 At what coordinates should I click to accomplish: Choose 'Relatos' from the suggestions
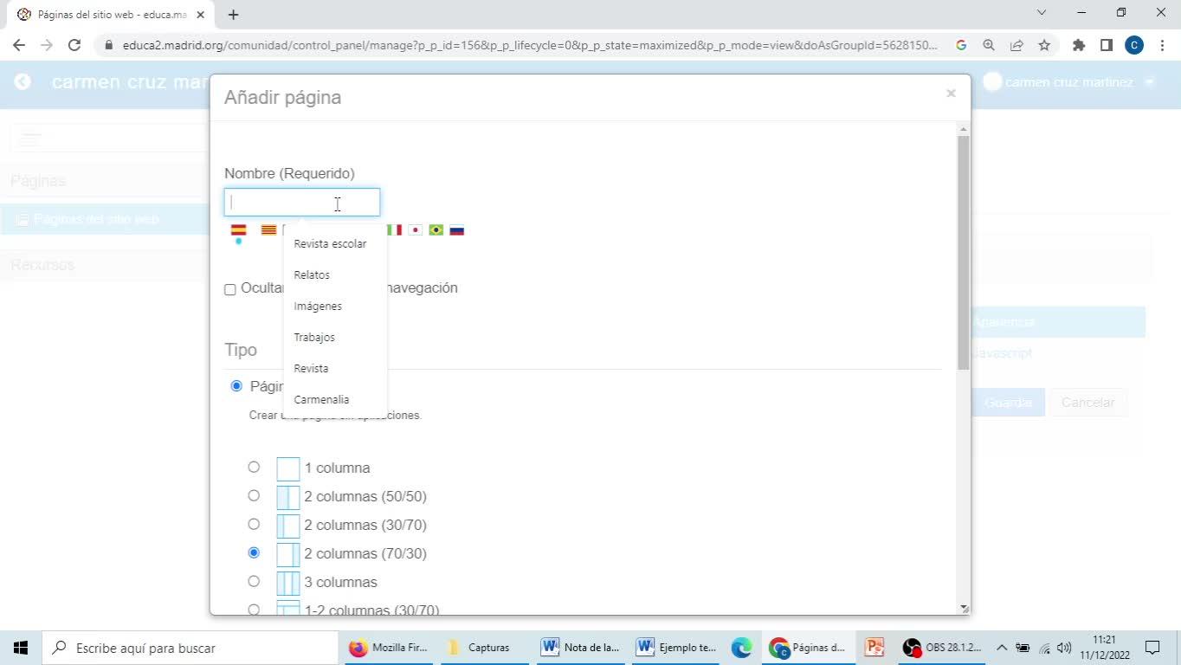(335, 275)
